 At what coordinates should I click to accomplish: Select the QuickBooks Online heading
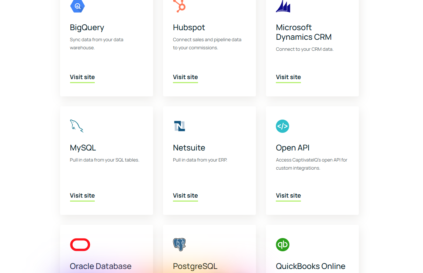coord(311,266)
